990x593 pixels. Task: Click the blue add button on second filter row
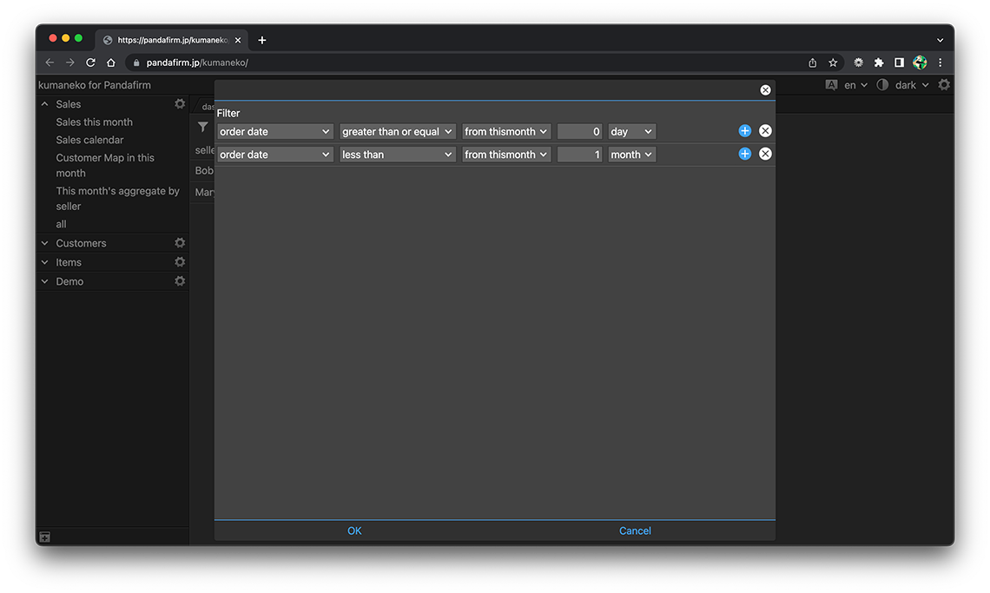(x=744, y=154)
